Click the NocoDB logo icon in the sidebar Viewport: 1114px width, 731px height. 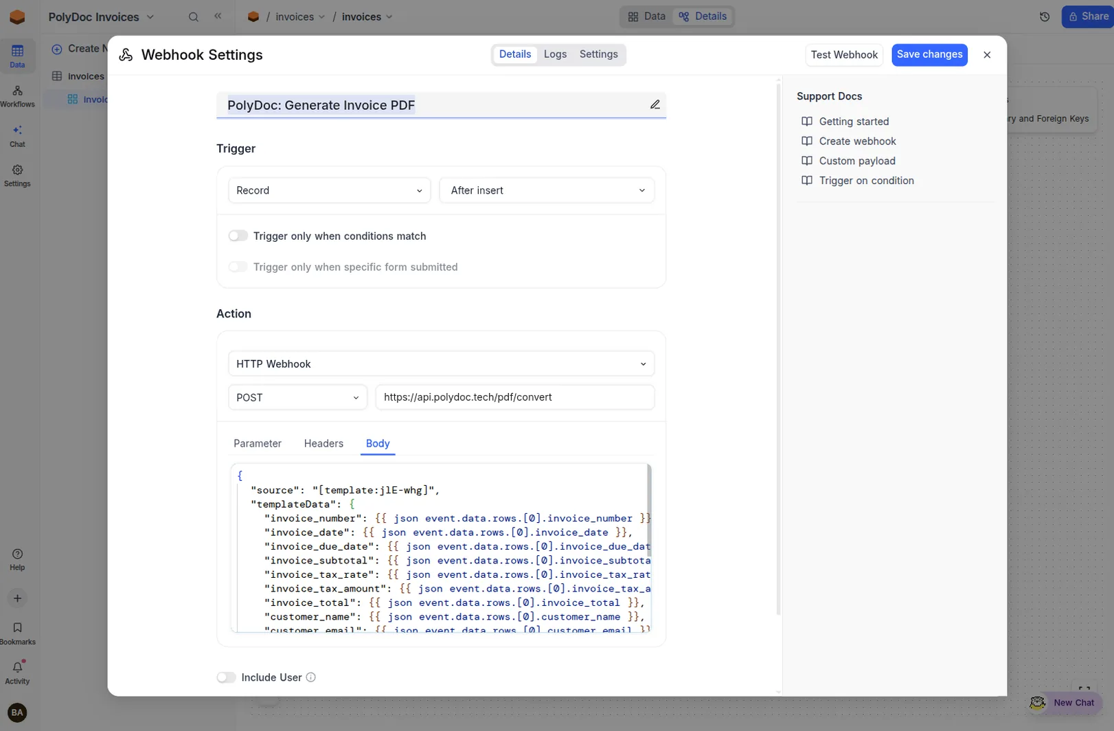17,17
